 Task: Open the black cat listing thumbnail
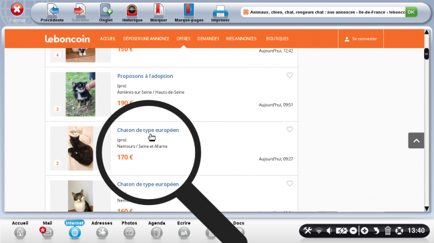(81, 148)
